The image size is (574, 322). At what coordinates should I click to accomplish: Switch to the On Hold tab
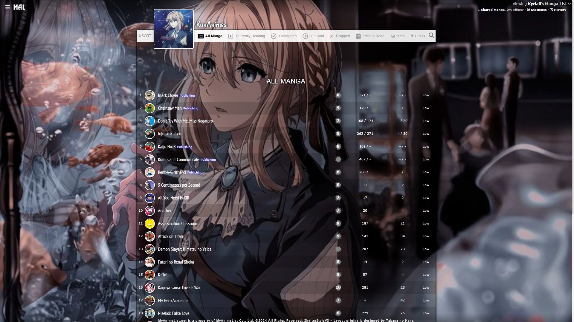click(x=313, y=36)
